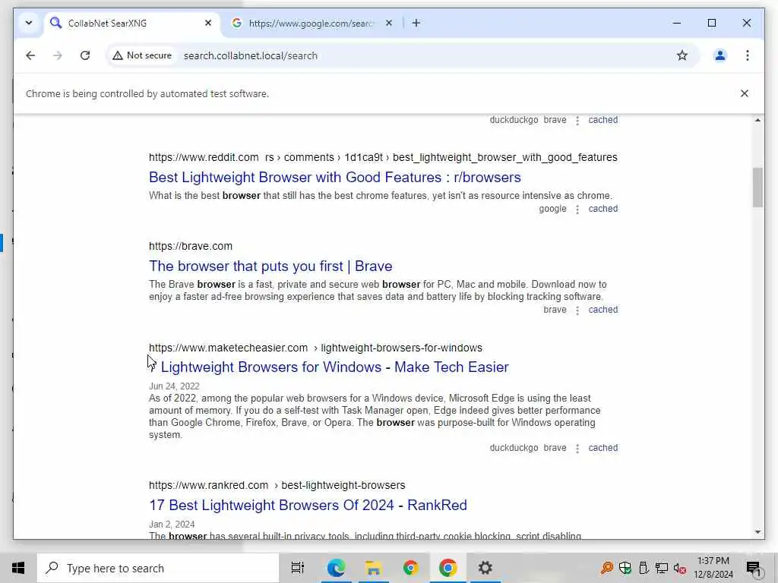Screen dimensions: 778x583
Task: Open the notification center icon
Action: click(x=753, y=568)
